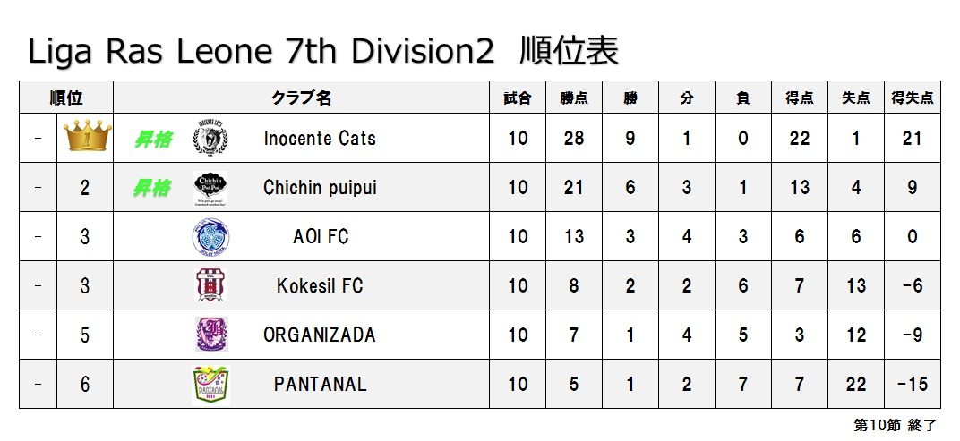
Task: Select the 勝点 column header
Action: 574,98
